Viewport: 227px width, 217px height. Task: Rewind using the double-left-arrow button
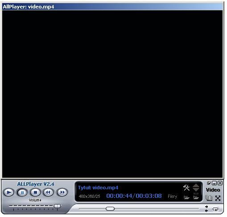[48, 192]
